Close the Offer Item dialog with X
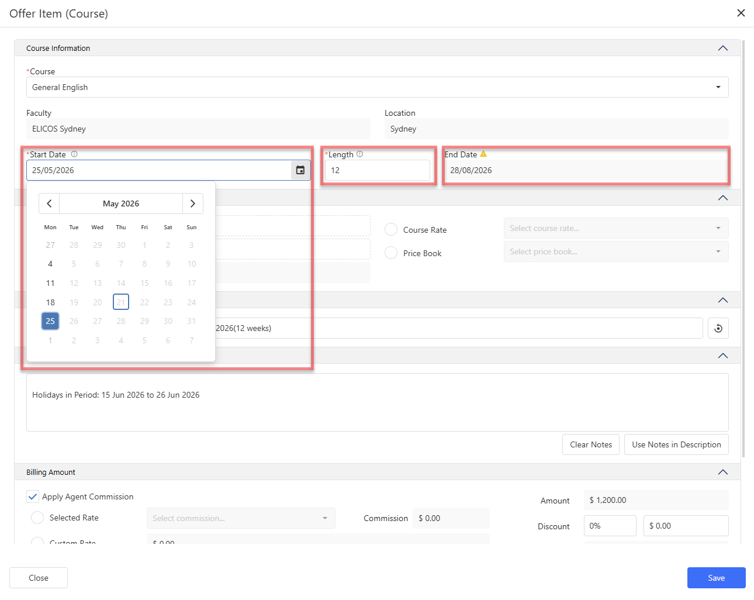 [x=741, y=13]
